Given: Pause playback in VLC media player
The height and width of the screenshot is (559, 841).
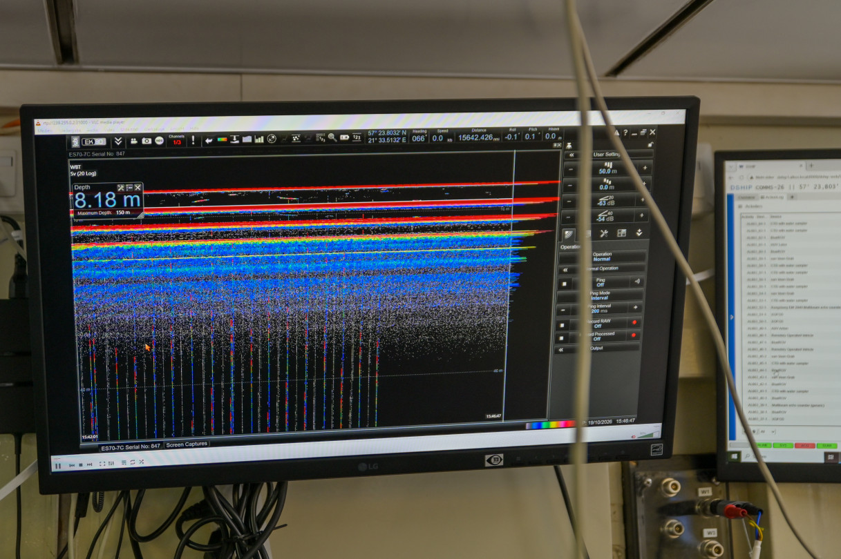Looking at the screenshot, I should 58,466.
